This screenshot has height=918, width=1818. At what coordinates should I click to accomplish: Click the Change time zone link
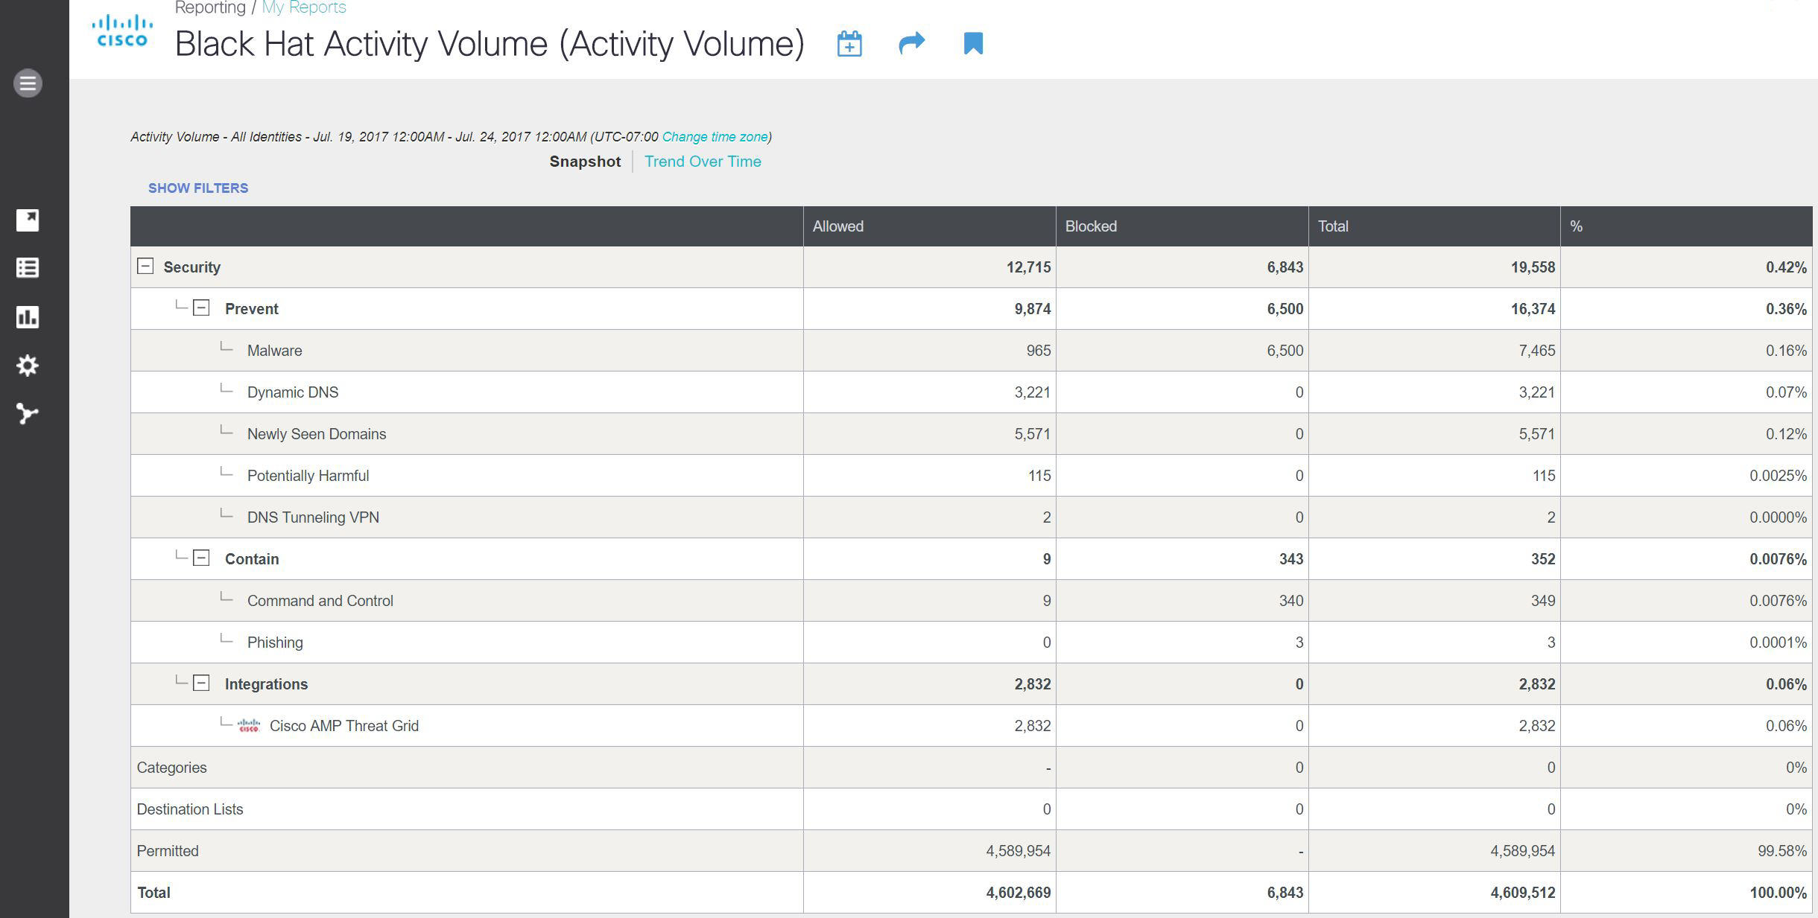click(715, 137)
